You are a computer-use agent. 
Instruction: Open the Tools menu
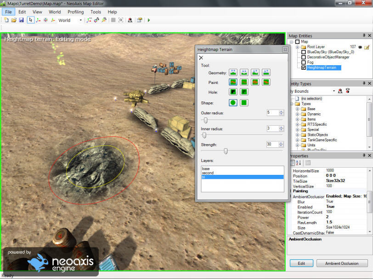point(96,12)
